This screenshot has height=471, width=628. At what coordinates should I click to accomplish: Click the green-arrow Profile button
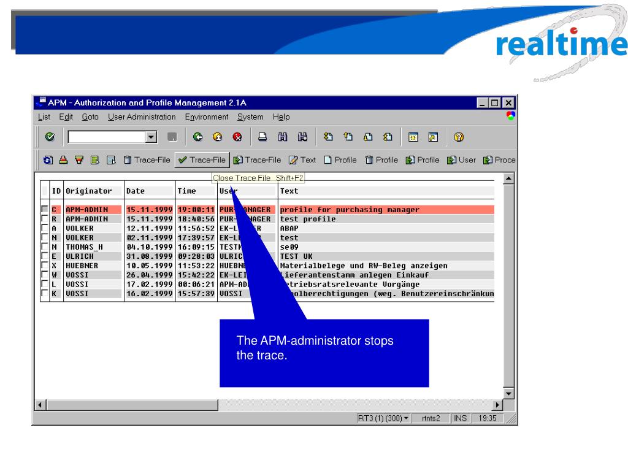(423, 160)
